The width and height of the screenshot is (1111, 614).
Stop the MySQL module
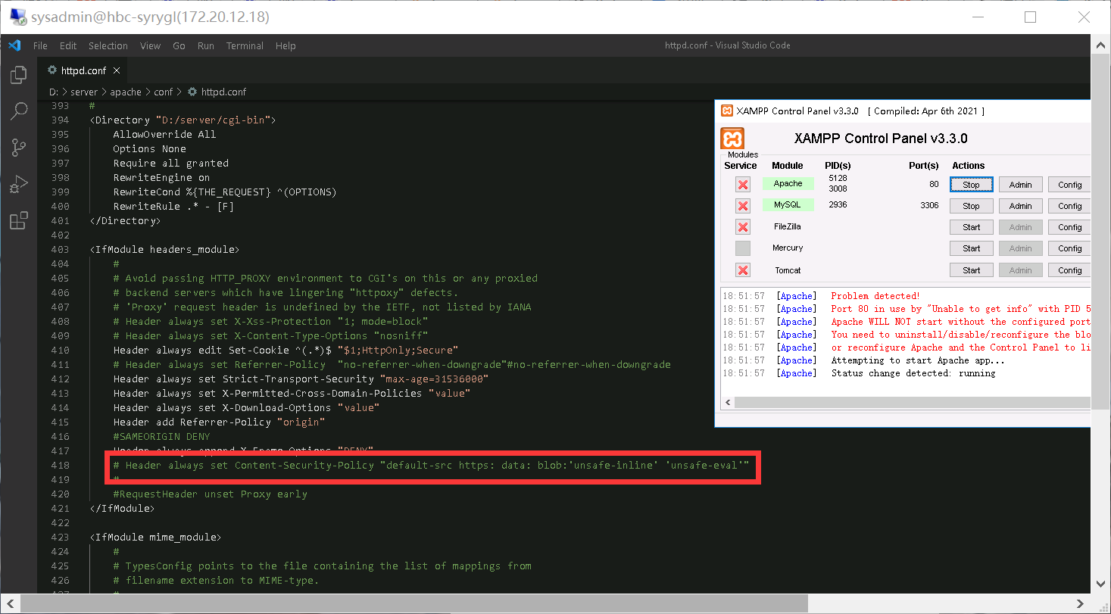pos(971,206)
